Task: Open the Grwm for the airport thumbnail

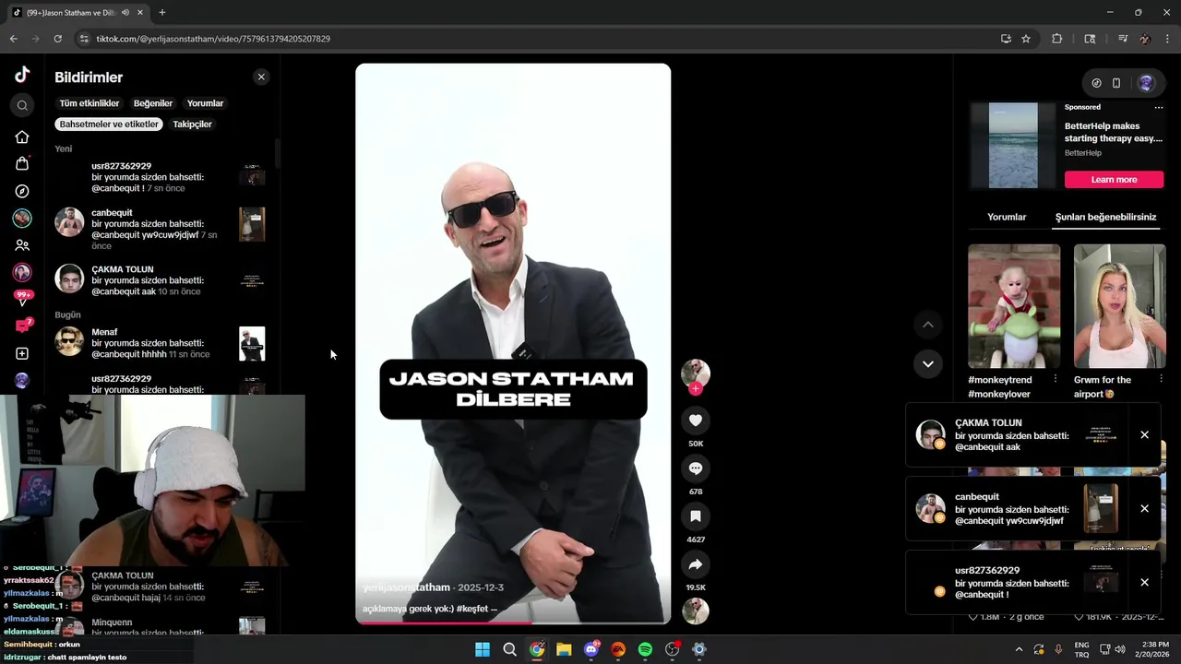Action: pos(1119,306)
